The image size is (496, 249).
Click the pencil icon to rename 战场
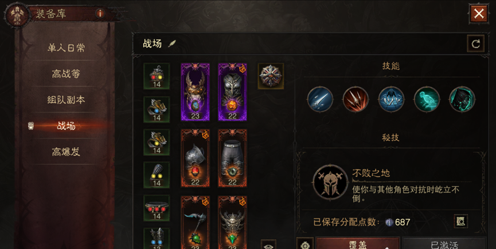click(172, 44)
